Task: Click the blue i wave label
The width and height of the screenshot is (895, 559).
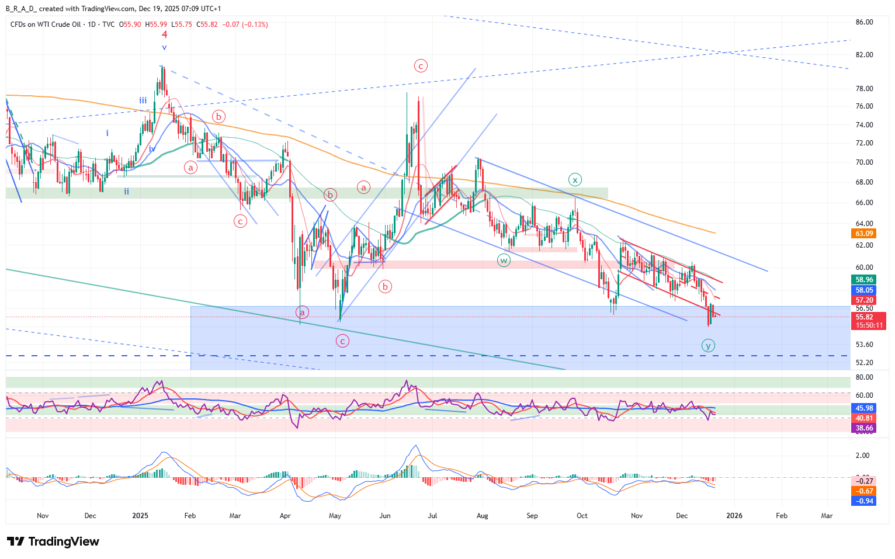Action: pyautogui.click(x=107, y=133)
